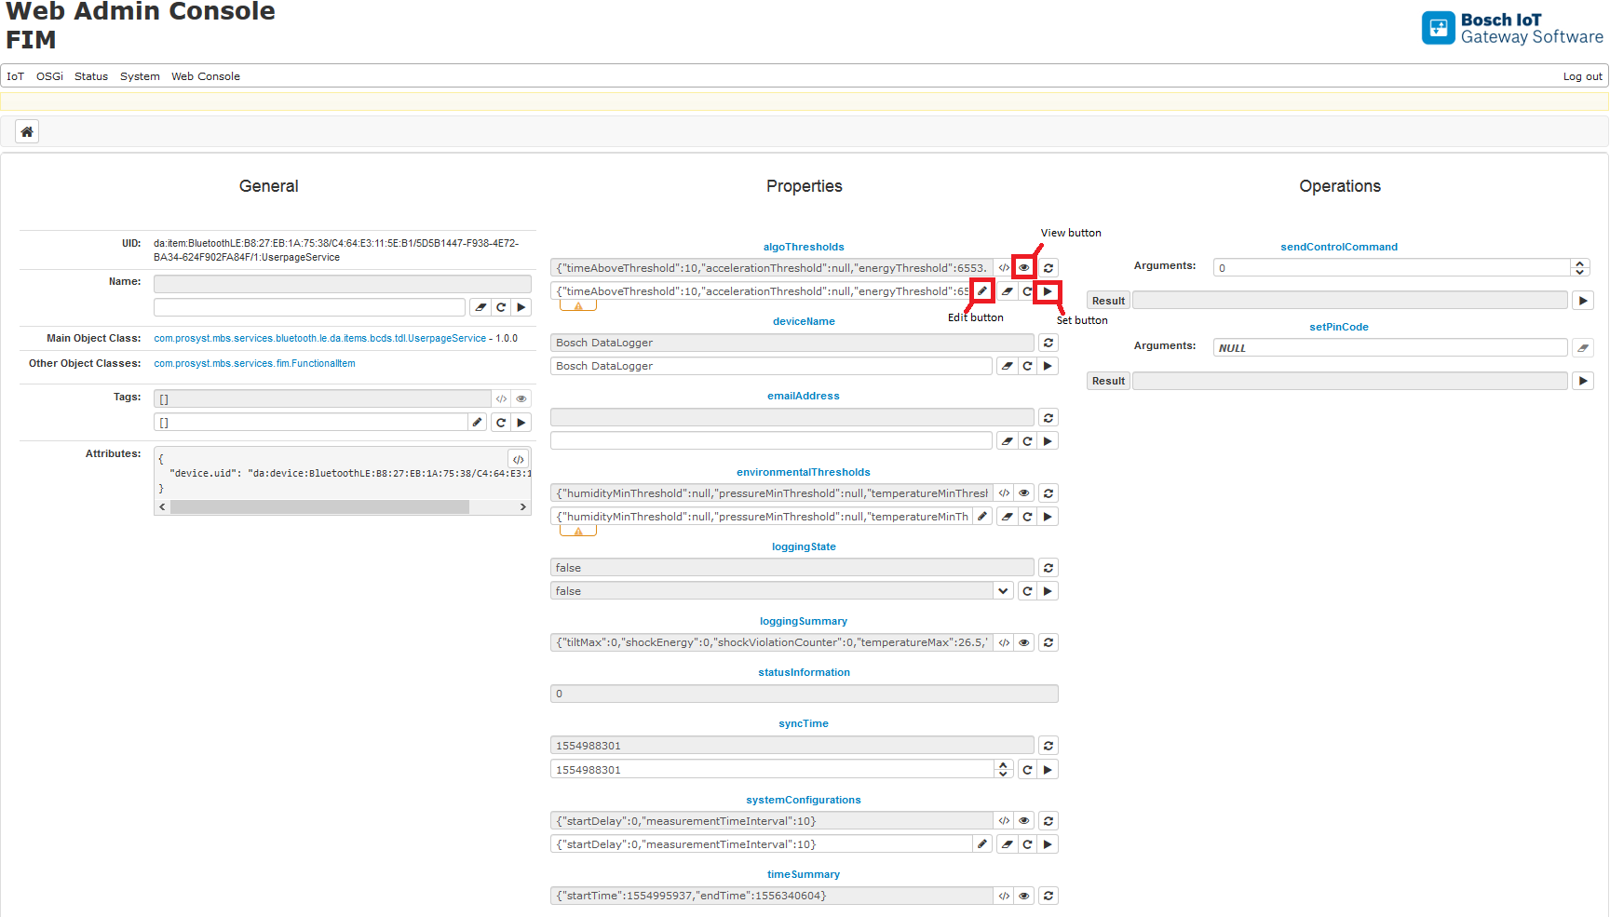Screen dimensions: 1610x917
Task: Click the code view icon beside Attributes
Action: tap(519, 458)
